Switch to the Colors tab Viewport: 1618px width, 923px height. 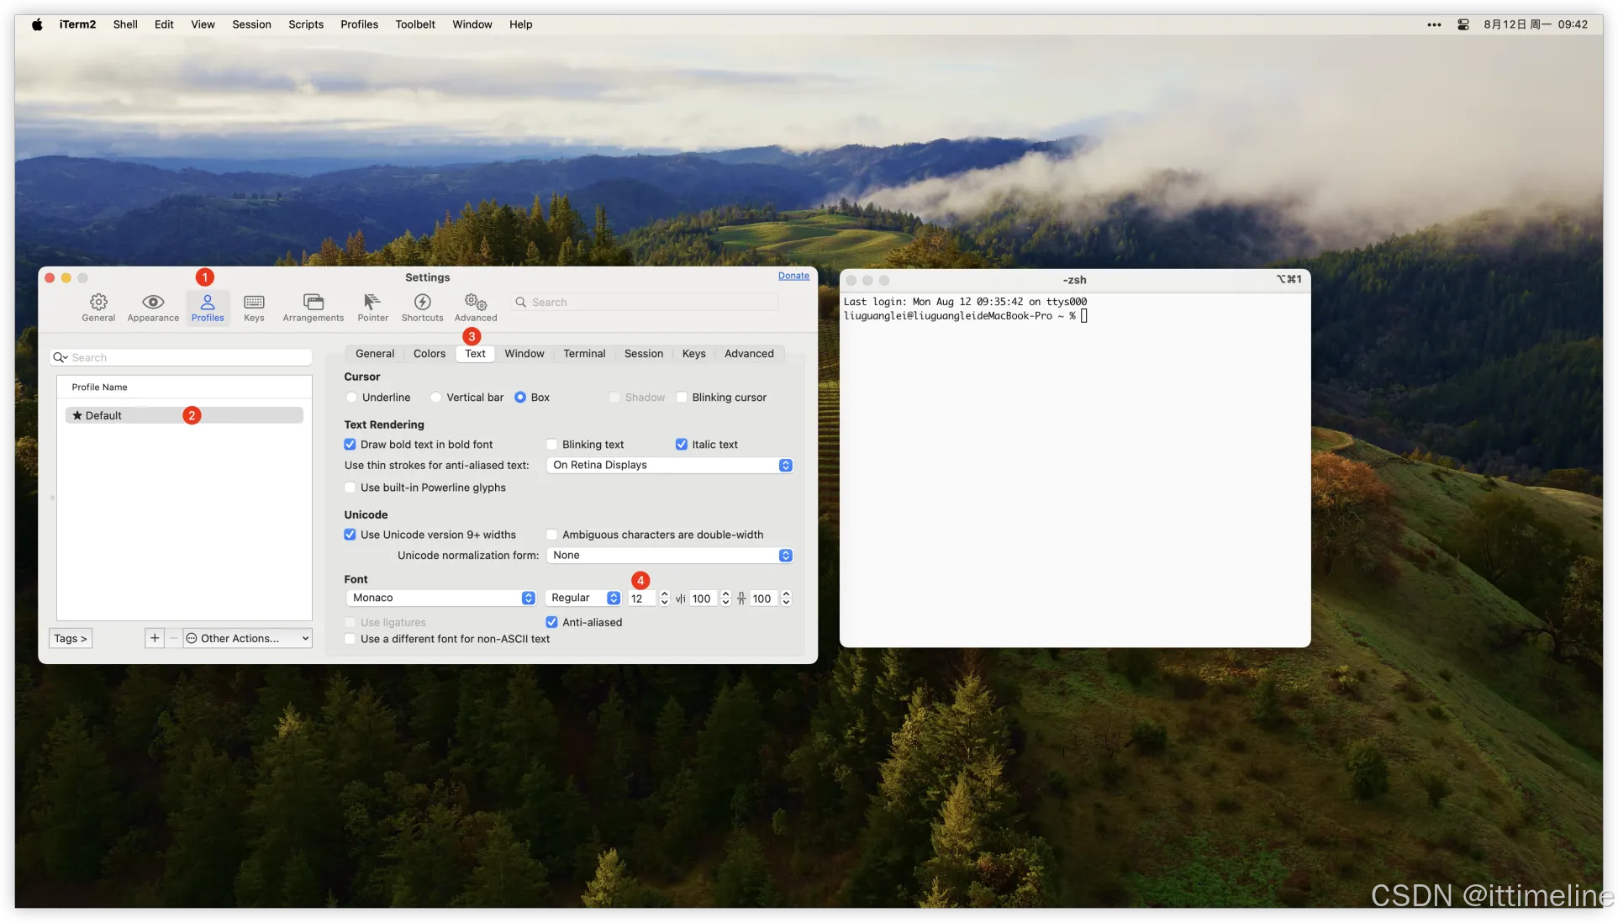pos(430,354)
